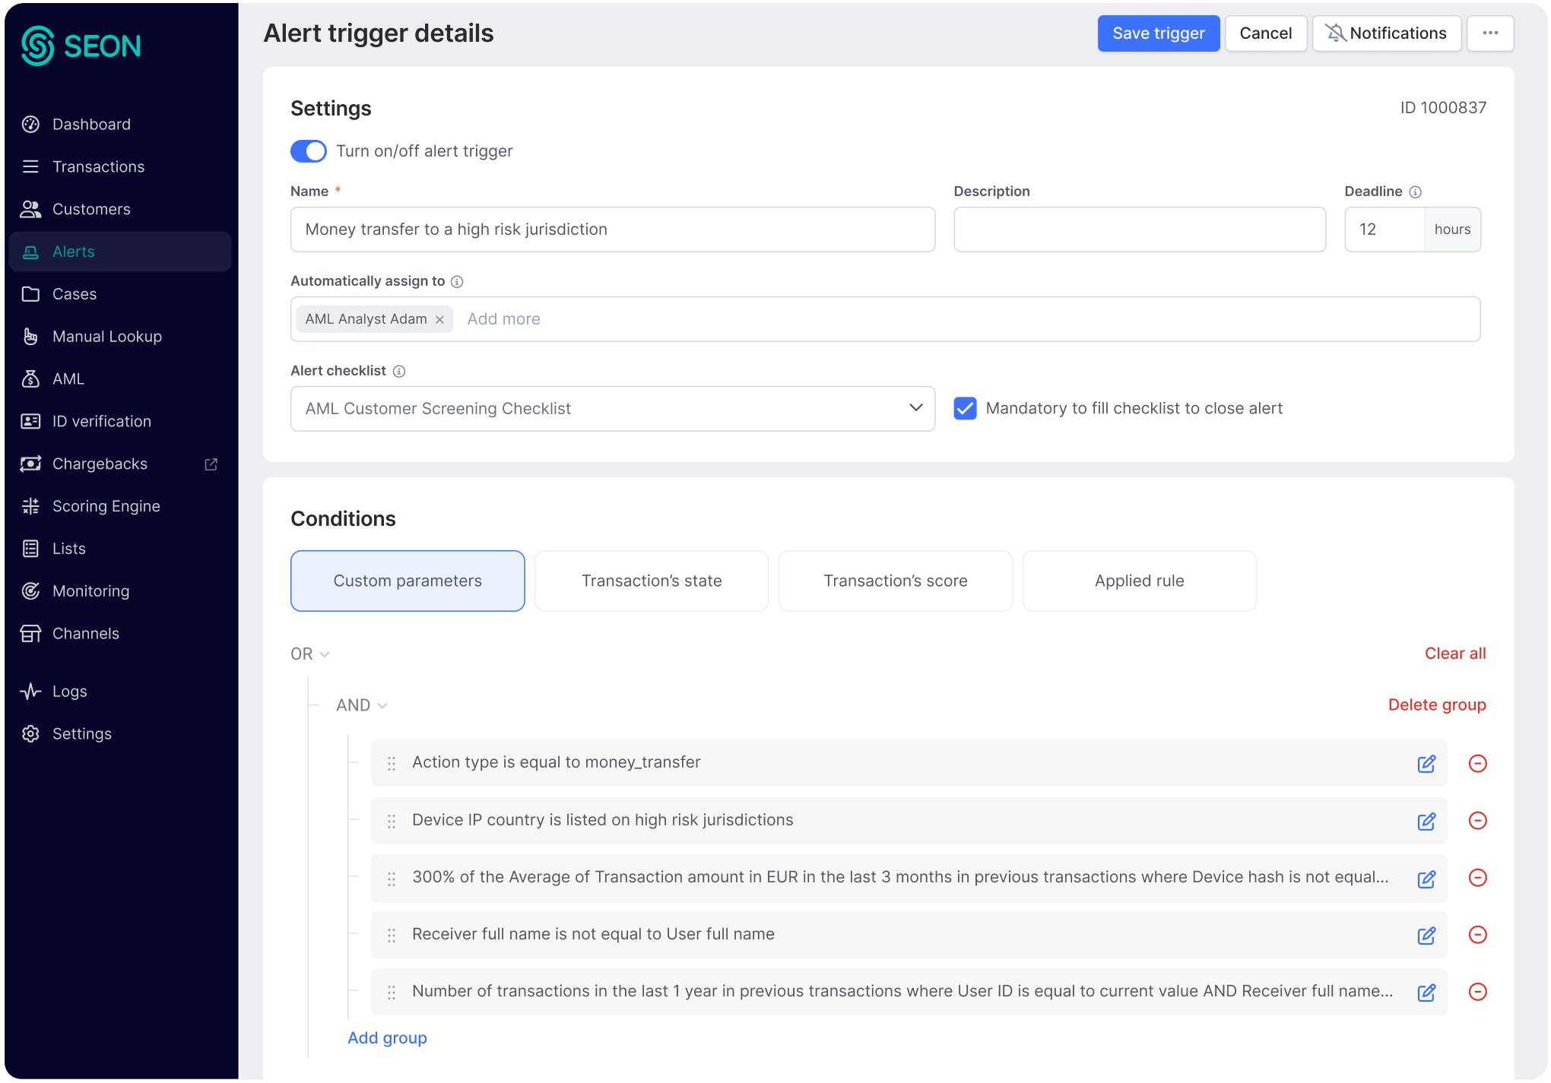Click the Notifications bell button
Image resolution: width=1551 pixels, height=1083 pixels.
[1387, 33]
